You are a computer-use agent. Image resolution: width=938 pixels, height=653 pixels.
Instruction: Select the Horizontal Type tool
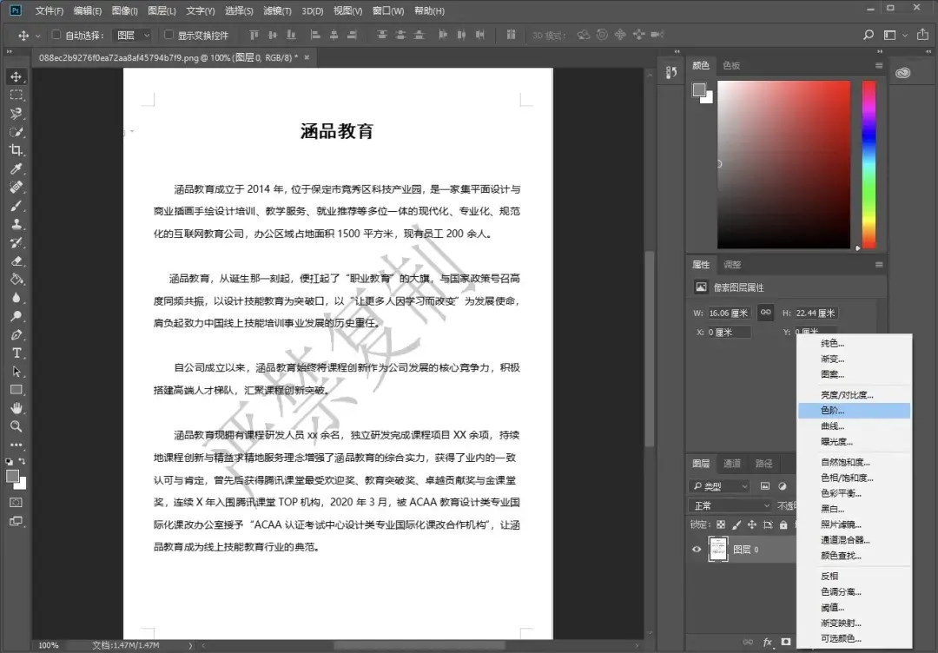16,353
